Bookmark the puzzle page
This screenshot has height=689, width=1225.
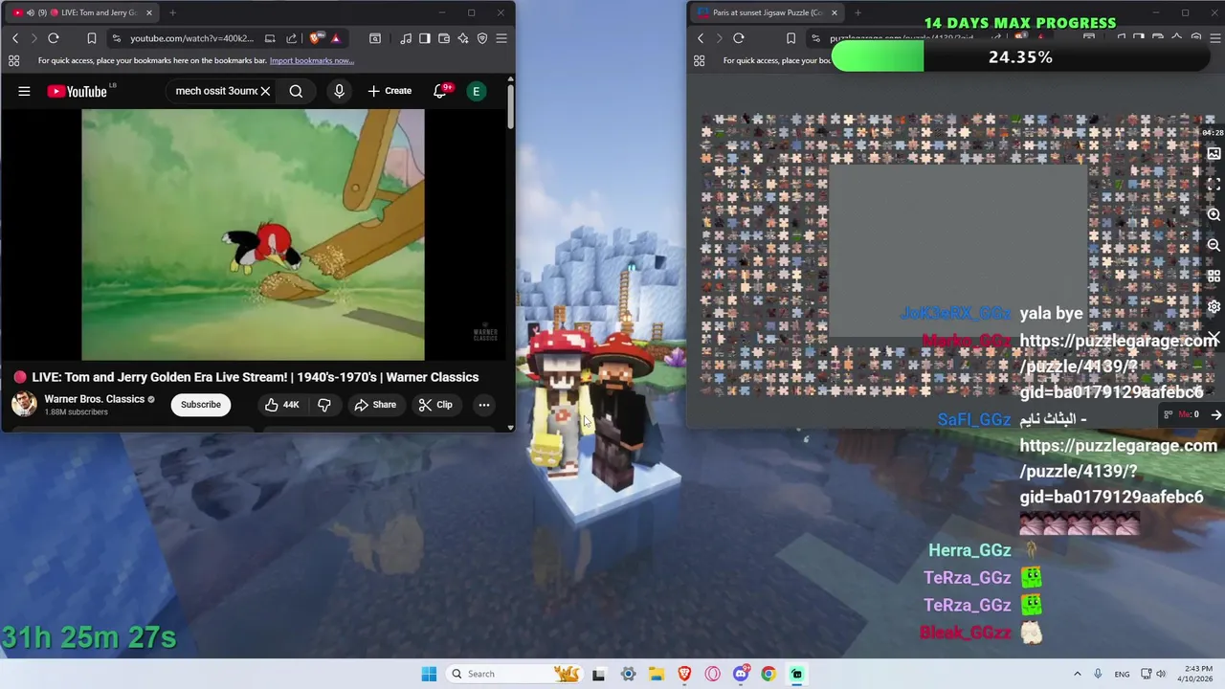791,38
